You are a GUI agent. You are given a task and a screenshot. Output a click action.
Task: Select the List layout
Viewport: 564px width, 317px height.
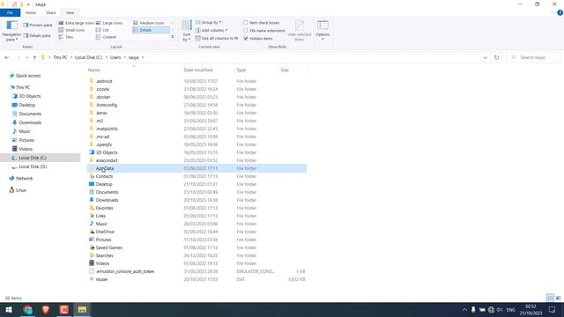(x=102, y=30)
